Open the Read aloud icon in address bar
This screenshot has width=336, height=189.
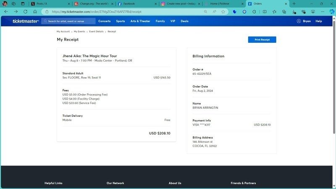click(214, 12)
